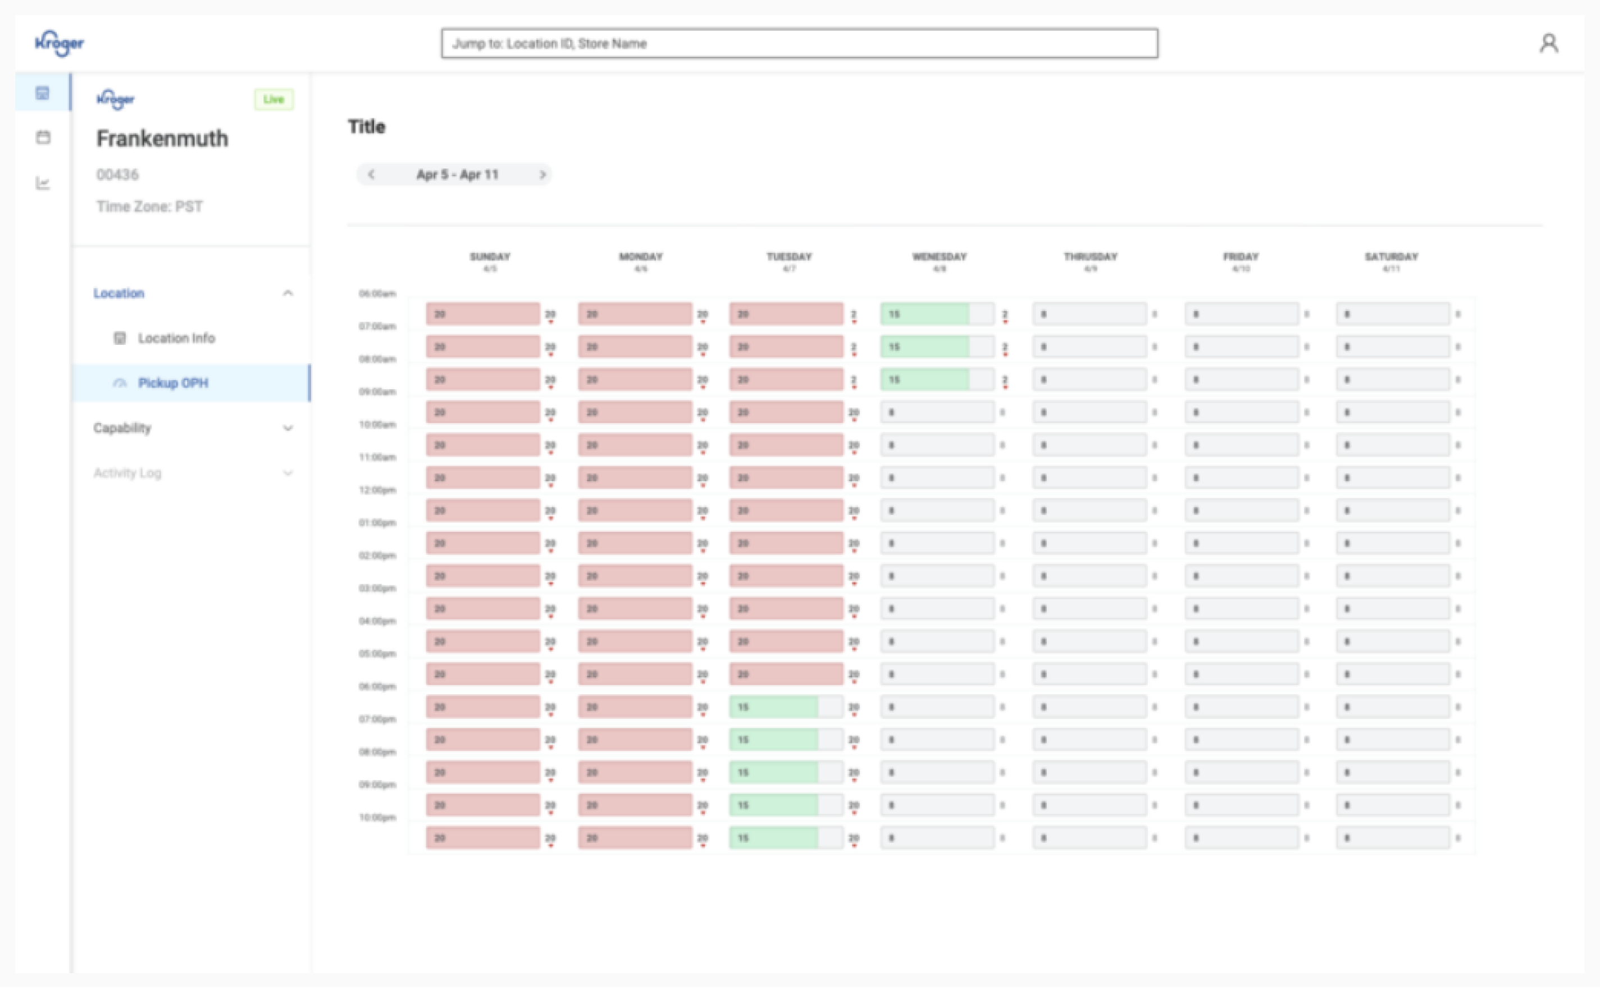1600x989 pixels.
Task: Click the Kroger logo above Frankenmuth
Action: 115,99
